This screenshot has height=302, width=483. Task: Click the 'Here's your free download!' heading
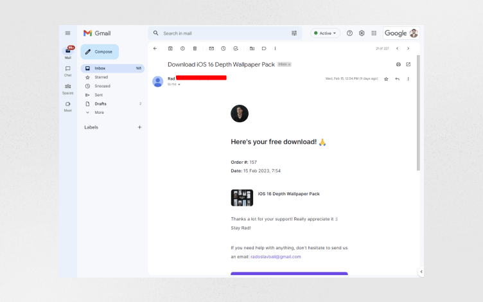coord(274,142)
